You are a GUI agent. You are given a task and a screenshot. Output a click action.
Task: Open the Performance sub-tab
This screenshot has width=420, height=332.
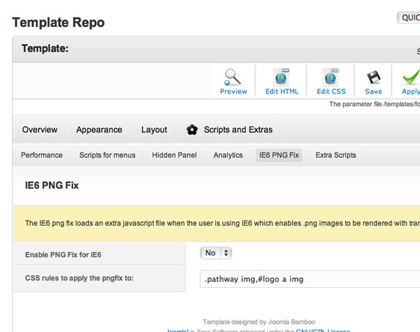[x=42, y=155]
